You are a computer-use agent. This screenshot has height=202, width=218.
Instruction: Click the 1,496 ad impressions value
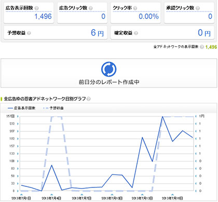coord(43,17)
